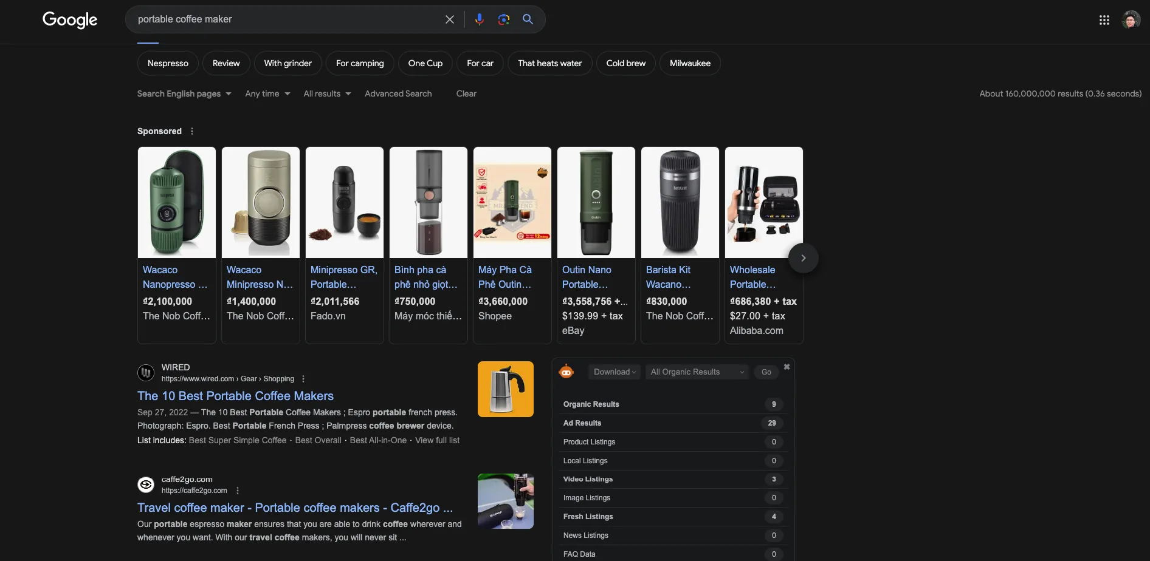Open the Wacaco Minipresso N... product ad
1150x561 pixels.
261,245
